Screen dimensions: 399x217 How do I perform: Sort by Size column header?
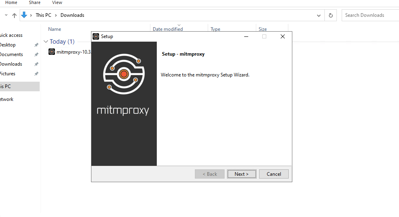coord(263,29)
